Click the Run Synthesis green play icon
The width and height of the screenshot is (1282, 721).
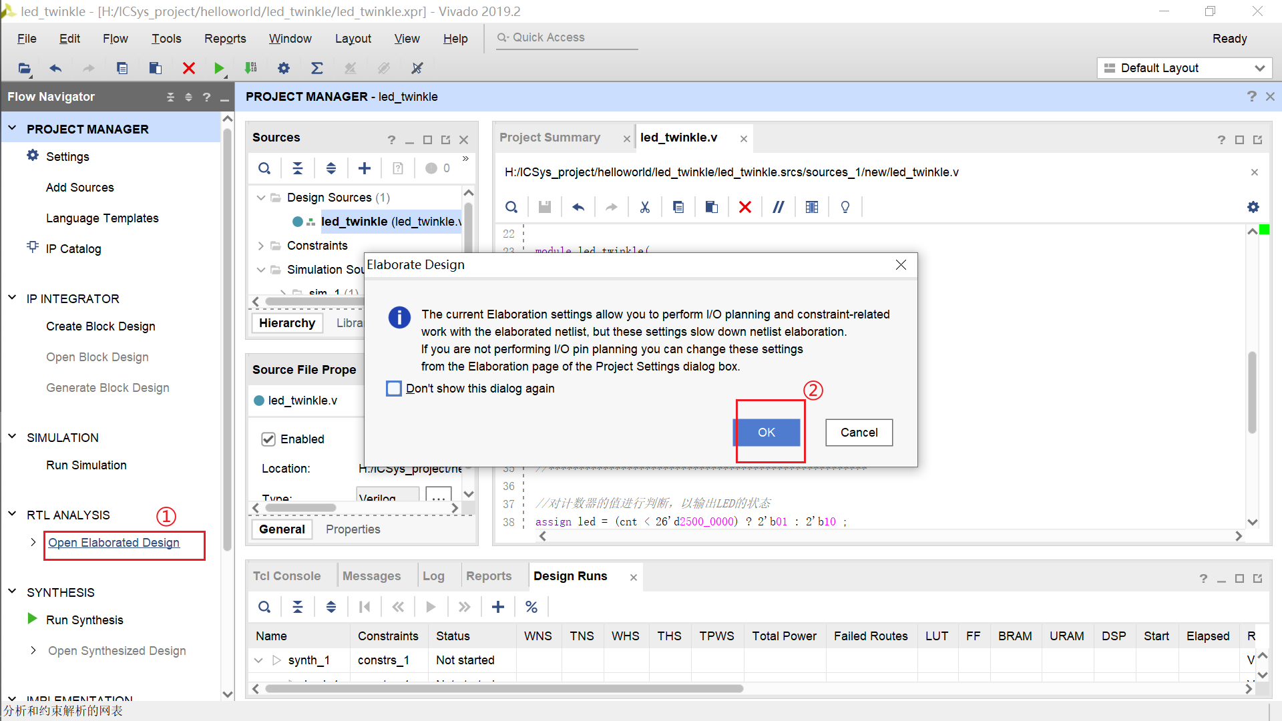(32, 619)
